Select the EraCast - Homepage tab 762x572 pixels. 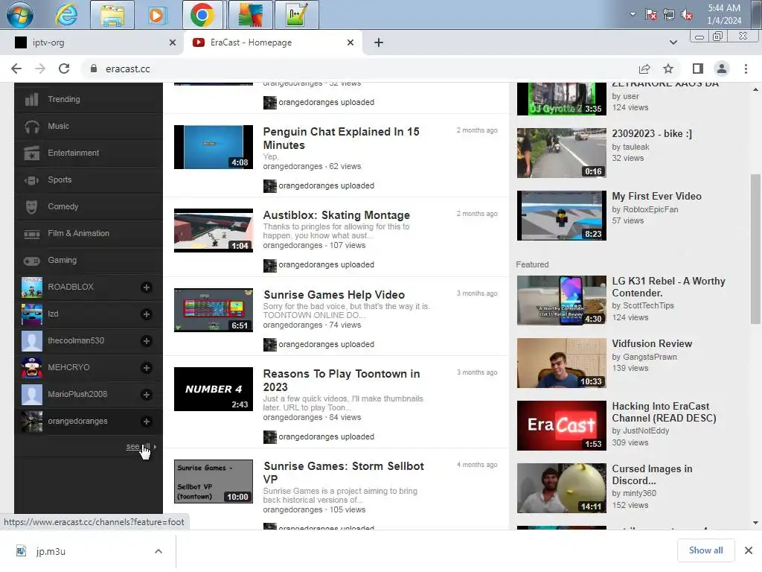(273, 42)
